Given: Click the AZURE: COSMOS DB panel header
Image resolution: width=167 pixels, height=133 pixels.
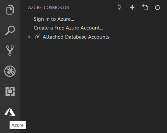Looking at the screenshot, I should 48,7.
